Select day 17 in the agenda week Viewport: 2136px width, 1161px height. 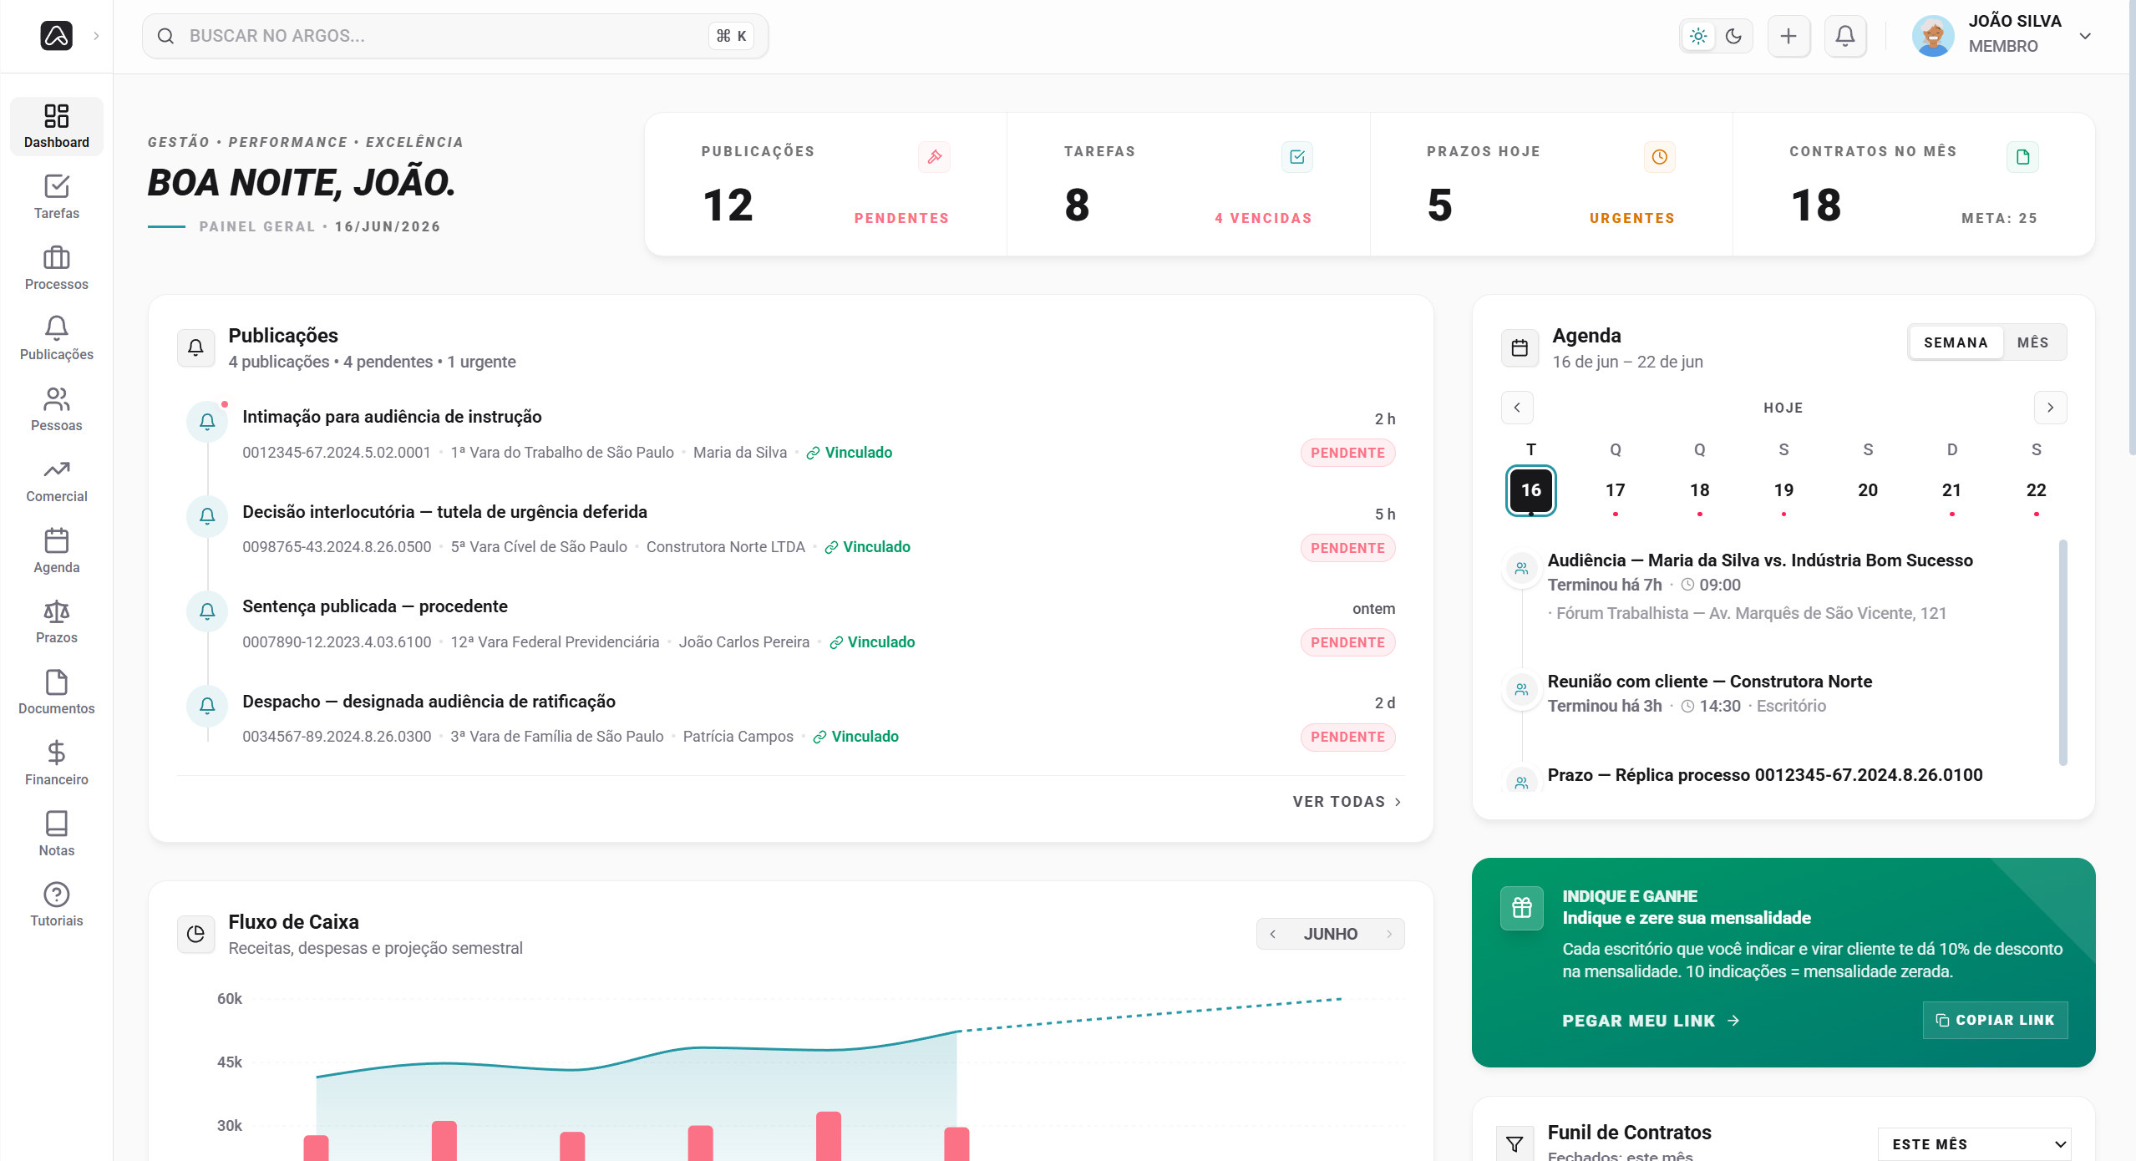[1615, 490]
